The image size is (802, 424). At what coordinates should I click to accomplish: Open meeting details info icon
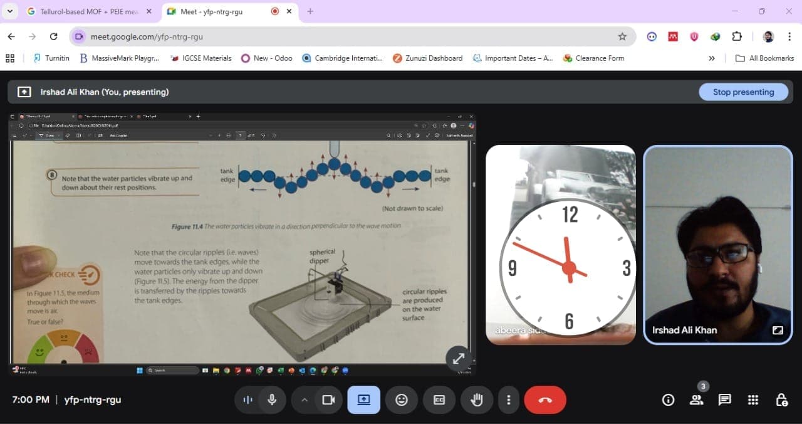point(669,400)
